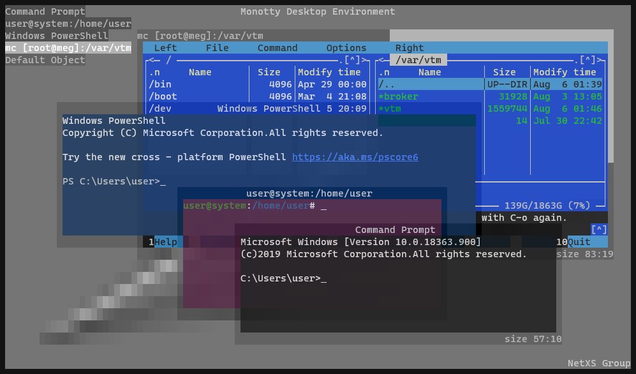Image resolution: width=636 pixels, height=374 pixels.
Task: Click the left panel .n sort indicator
Action: tap(154, 72)
